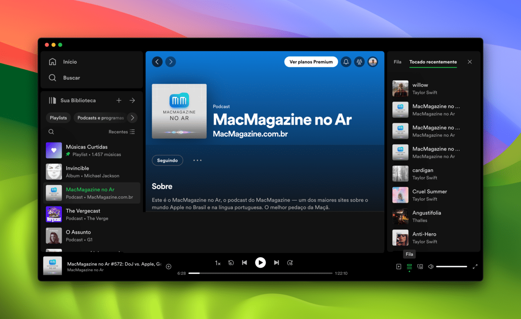The height and width of the screenshot is (319, 521).
Task: Seek within the episode progress bar
Action: click(260, 273)
